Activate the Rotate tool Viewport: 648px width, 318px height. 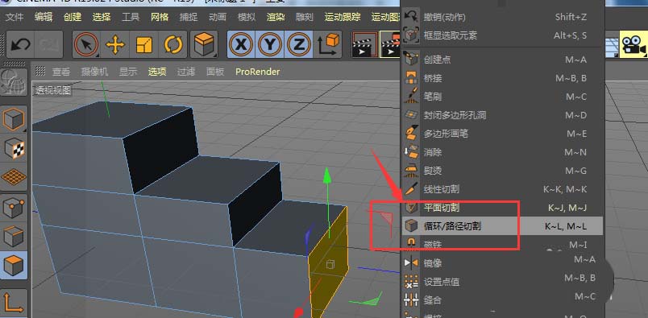click(173, 44)
